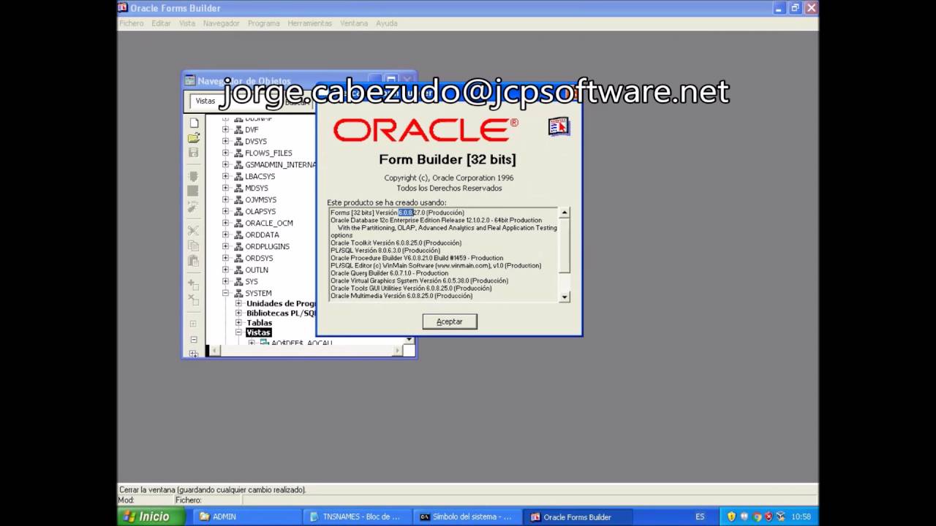Image resolution: width=936 pixels, height=526 pixels.
Task: Select the ORDDATA schema in the tree
Action: (x=262, y=235)
